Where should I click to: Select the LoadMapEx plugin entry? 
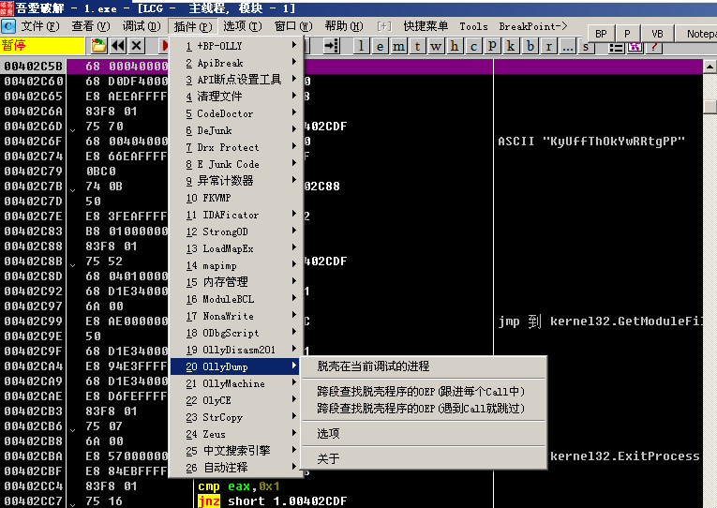tap(236, 248)
